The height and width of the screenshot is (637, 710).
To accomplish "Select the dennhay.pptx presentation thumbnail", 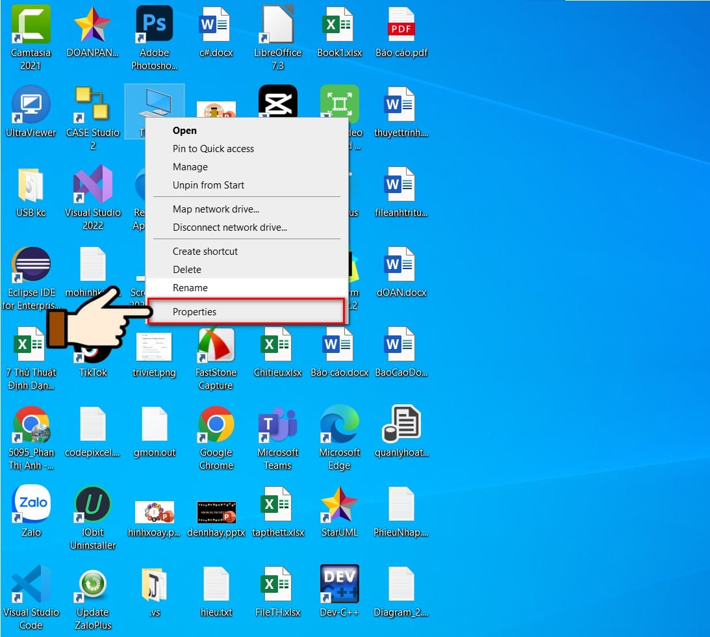I will click(216, 512).
